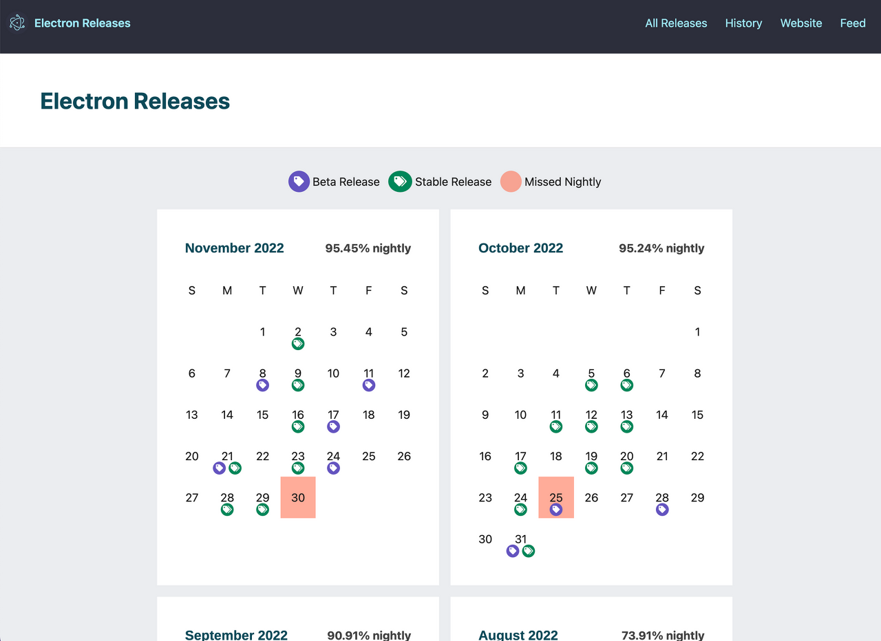Screen dimensions: 881x641
Task: Select stable release tag under November 28
Action: coord(227,510)
